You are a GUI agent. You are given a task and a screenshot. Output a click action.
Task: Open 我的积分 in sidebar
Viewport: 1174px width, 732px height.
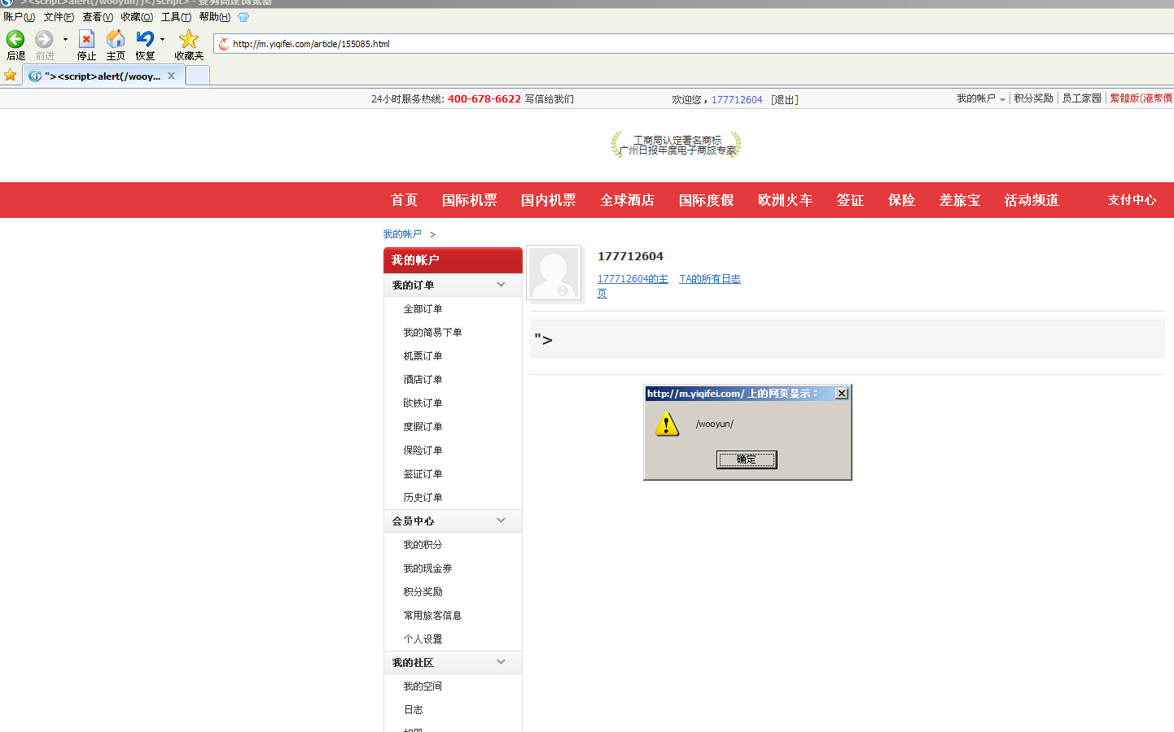pos(423,545)
